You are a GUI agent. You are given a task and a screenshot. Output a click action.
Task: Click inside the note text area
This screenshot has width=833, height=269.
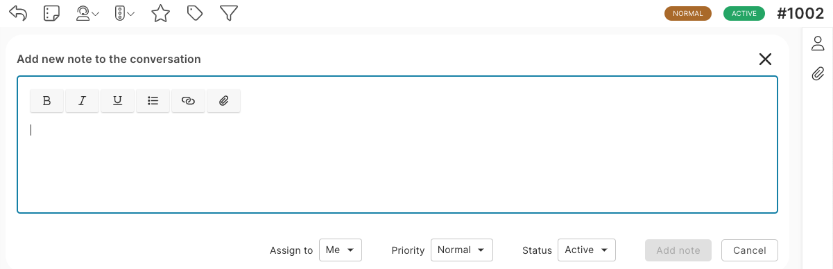[x=397, y=163]
